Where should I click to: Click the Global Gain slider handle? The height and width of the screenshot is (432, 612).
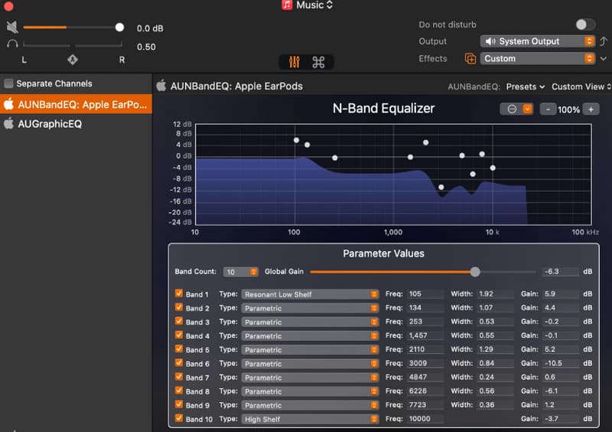click(x=475, y=272)
